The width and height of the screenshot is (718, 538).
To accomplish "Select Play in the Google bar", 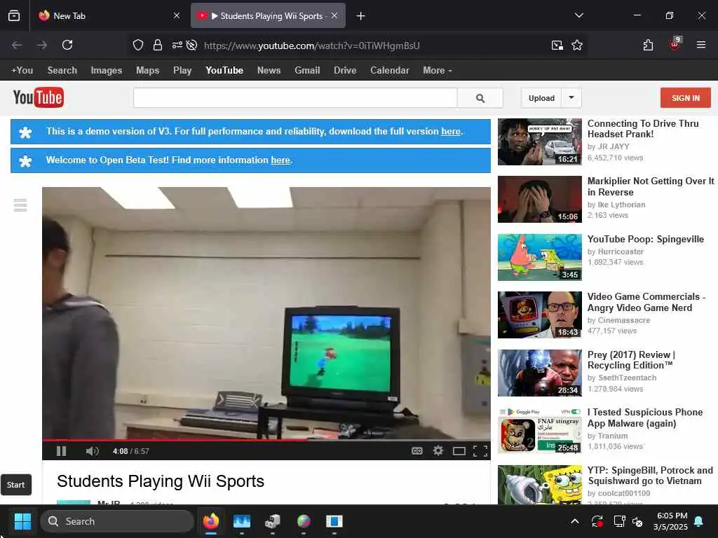I will click(x=182, y=71).
